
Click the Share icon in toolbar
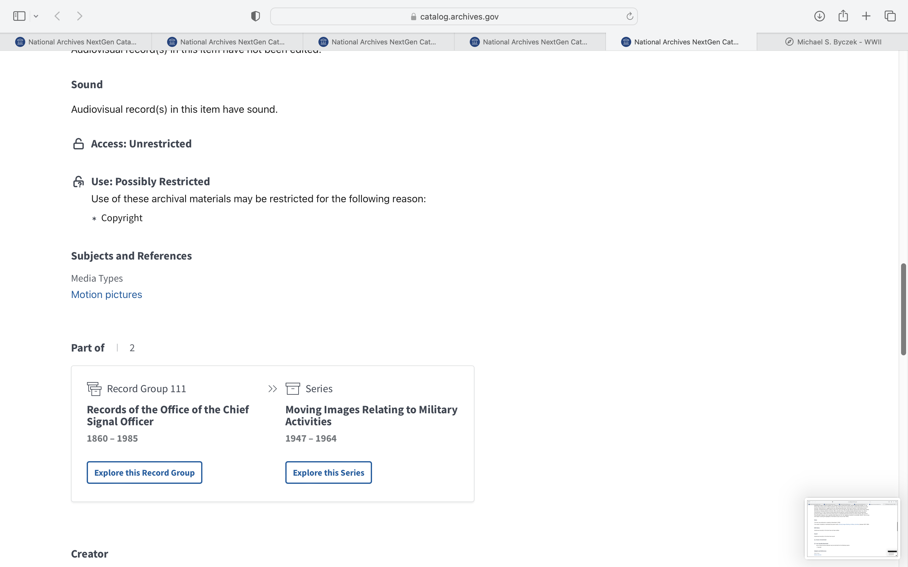[x=843, y=16]
